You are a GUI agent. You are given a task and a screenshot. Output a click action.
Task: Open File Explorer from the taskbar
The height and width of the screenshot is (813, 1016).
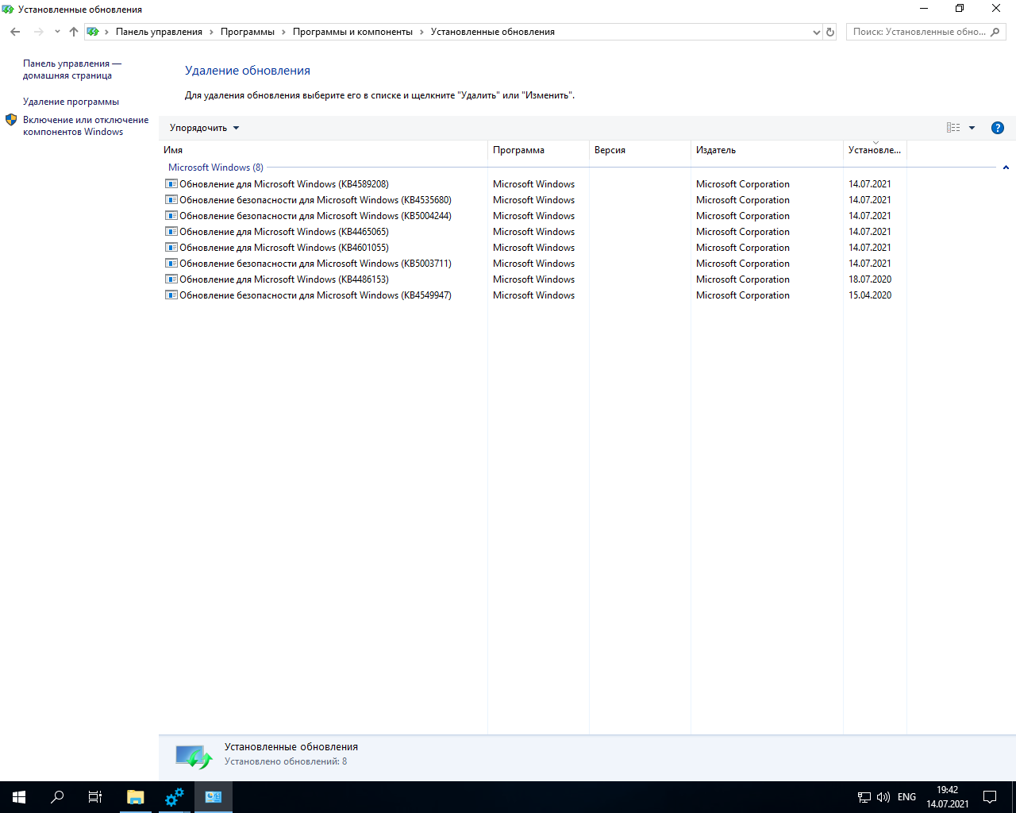tap(135, 797)
